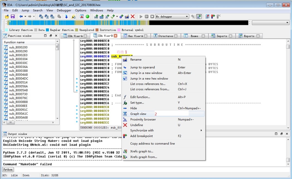
Task: Select function sub_8000A1C in the list
Action: click(x=18, y=113)
